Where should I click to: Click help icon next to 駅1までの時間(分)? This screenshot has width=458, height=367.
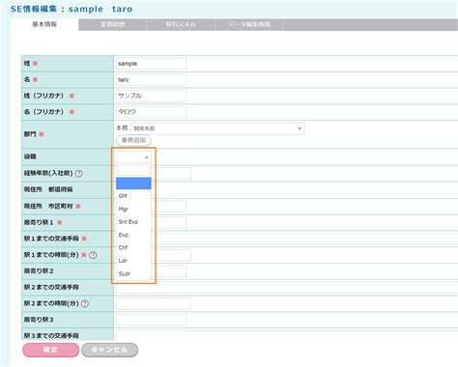tap(93, 255)
